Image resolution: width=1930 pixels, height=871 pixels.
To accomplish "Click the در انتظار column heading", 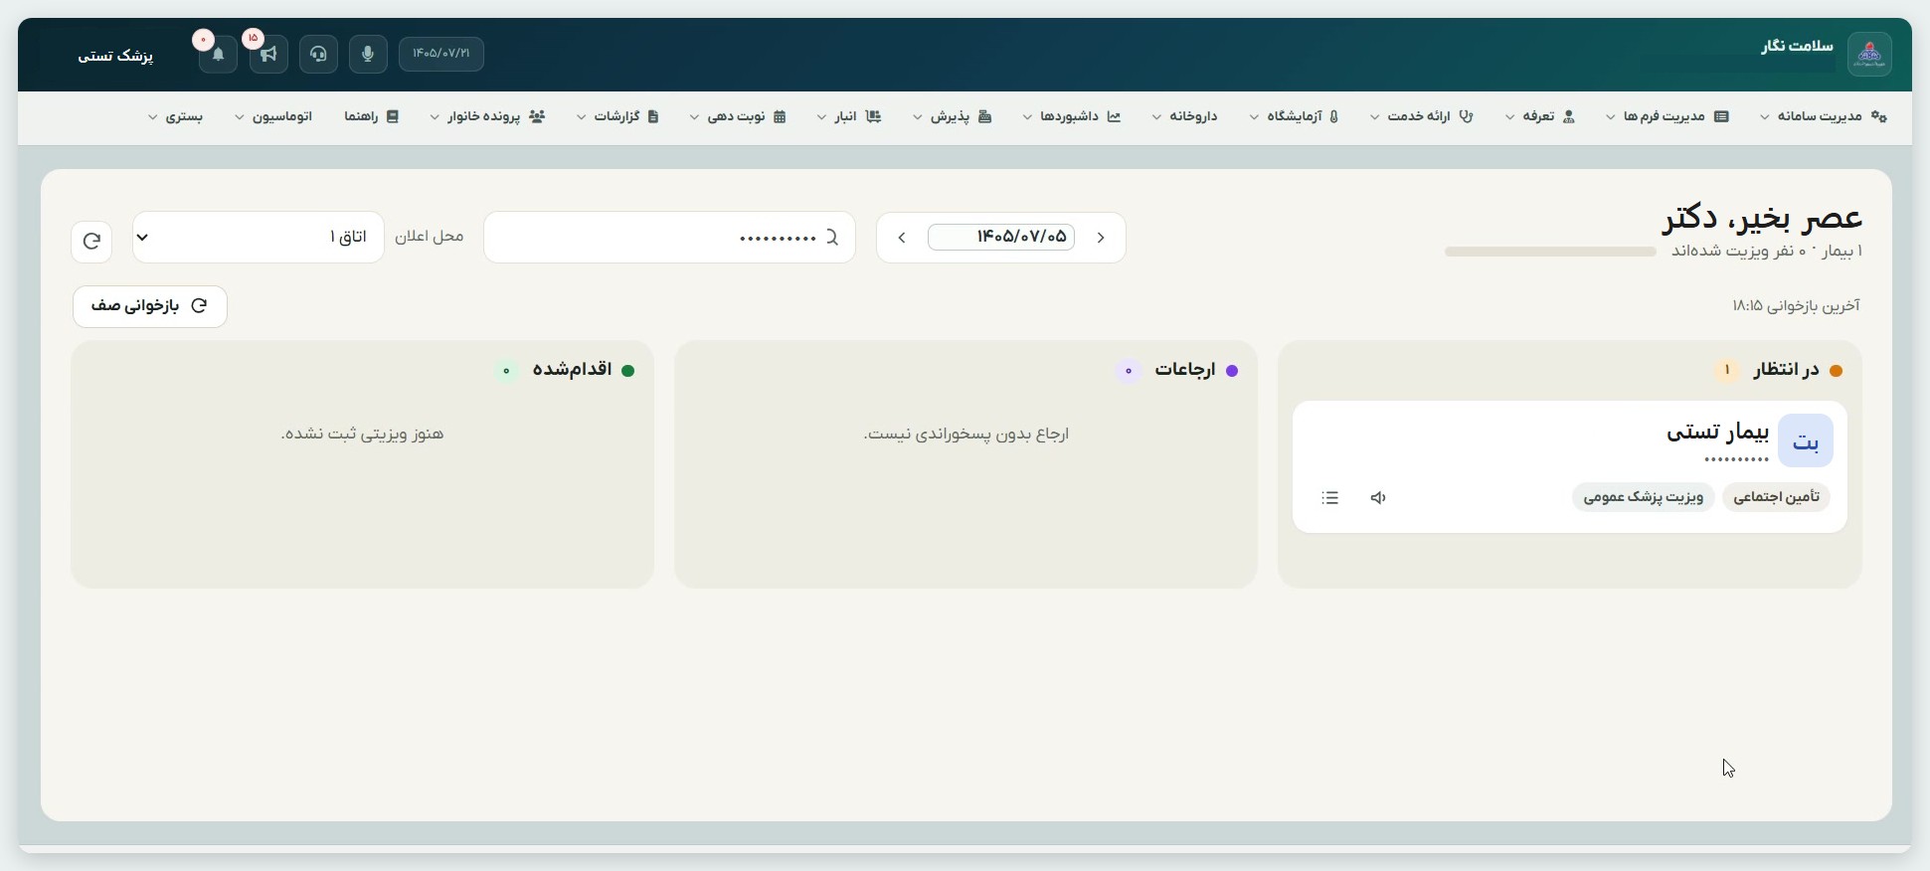I will [x=1786, y=370].
